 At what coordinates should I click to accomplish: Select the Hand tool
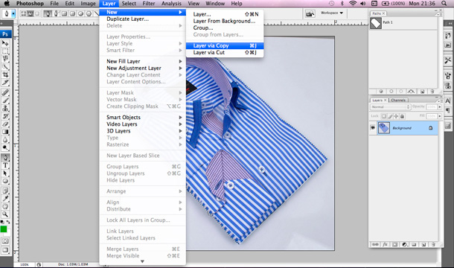5,206
